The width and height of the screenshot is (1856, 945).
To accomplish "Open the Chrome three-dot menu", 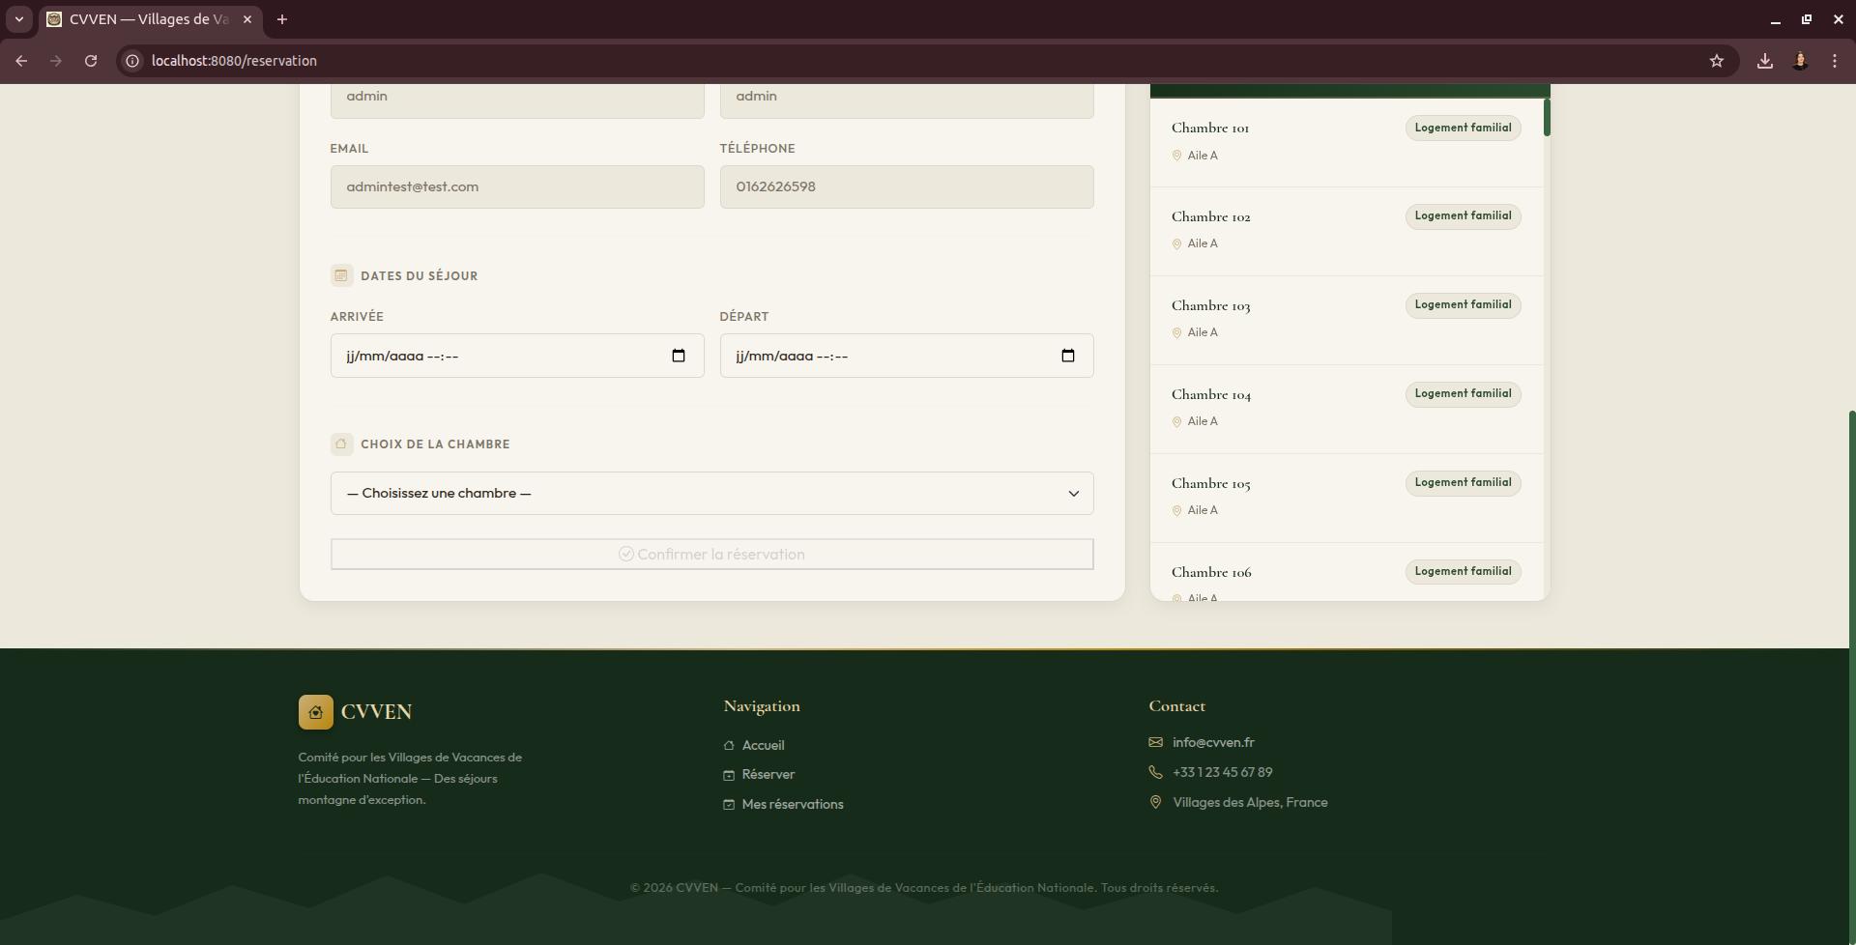I will coord(1835,61).
